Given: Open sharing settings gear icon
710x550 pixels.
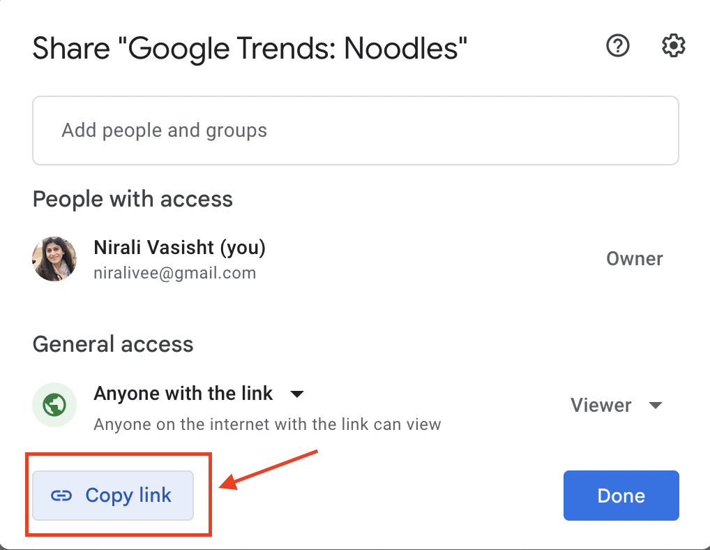Looking at the screenshot, I should click(673, 46).
